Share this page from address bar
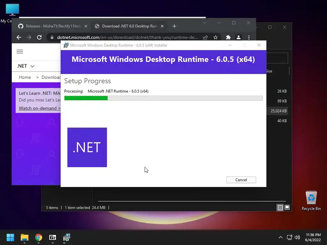The width and height of the screenshot is (327, 245). point(205,37)
